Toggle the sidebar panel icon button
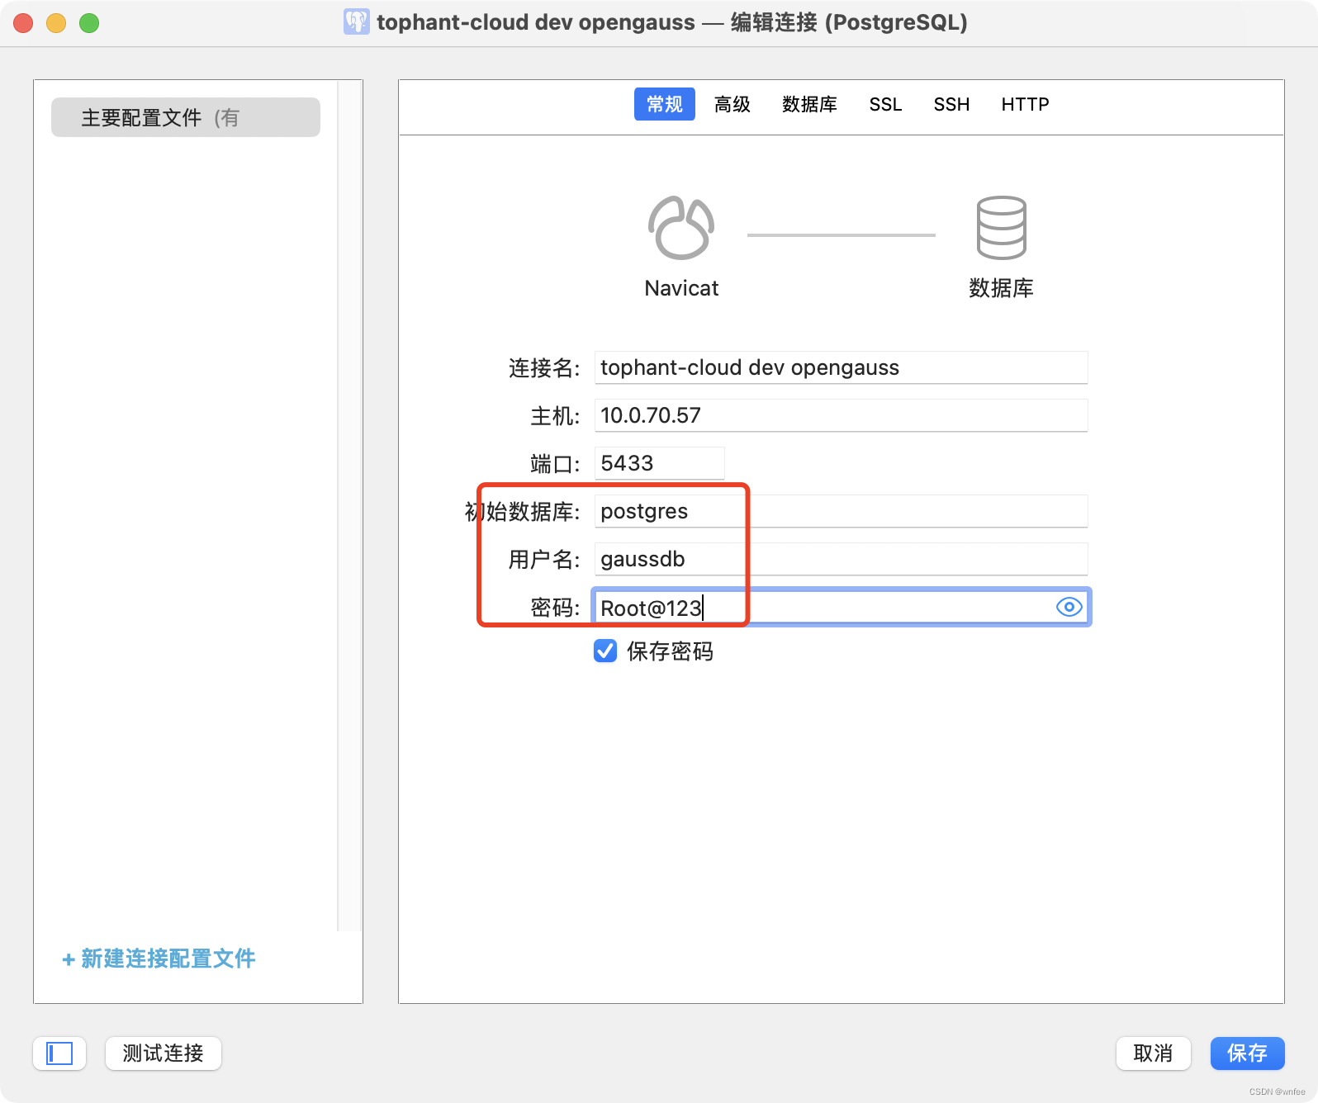 pyautogui.click(x=59, y=1053)
